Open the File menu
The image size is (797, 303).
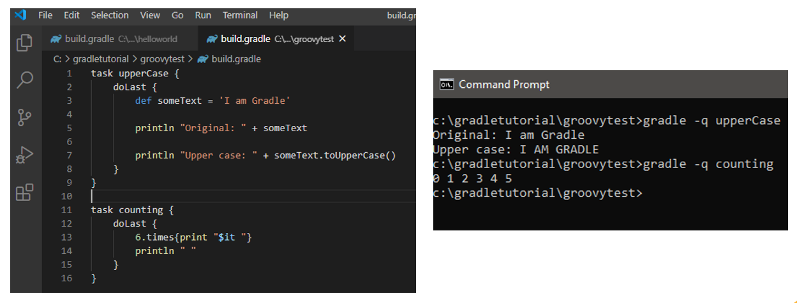click(x=45, y=15)
